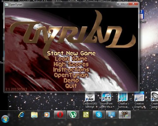Switch to Skype in taskbar
The image size is (158, 126).
coord(99,115)
